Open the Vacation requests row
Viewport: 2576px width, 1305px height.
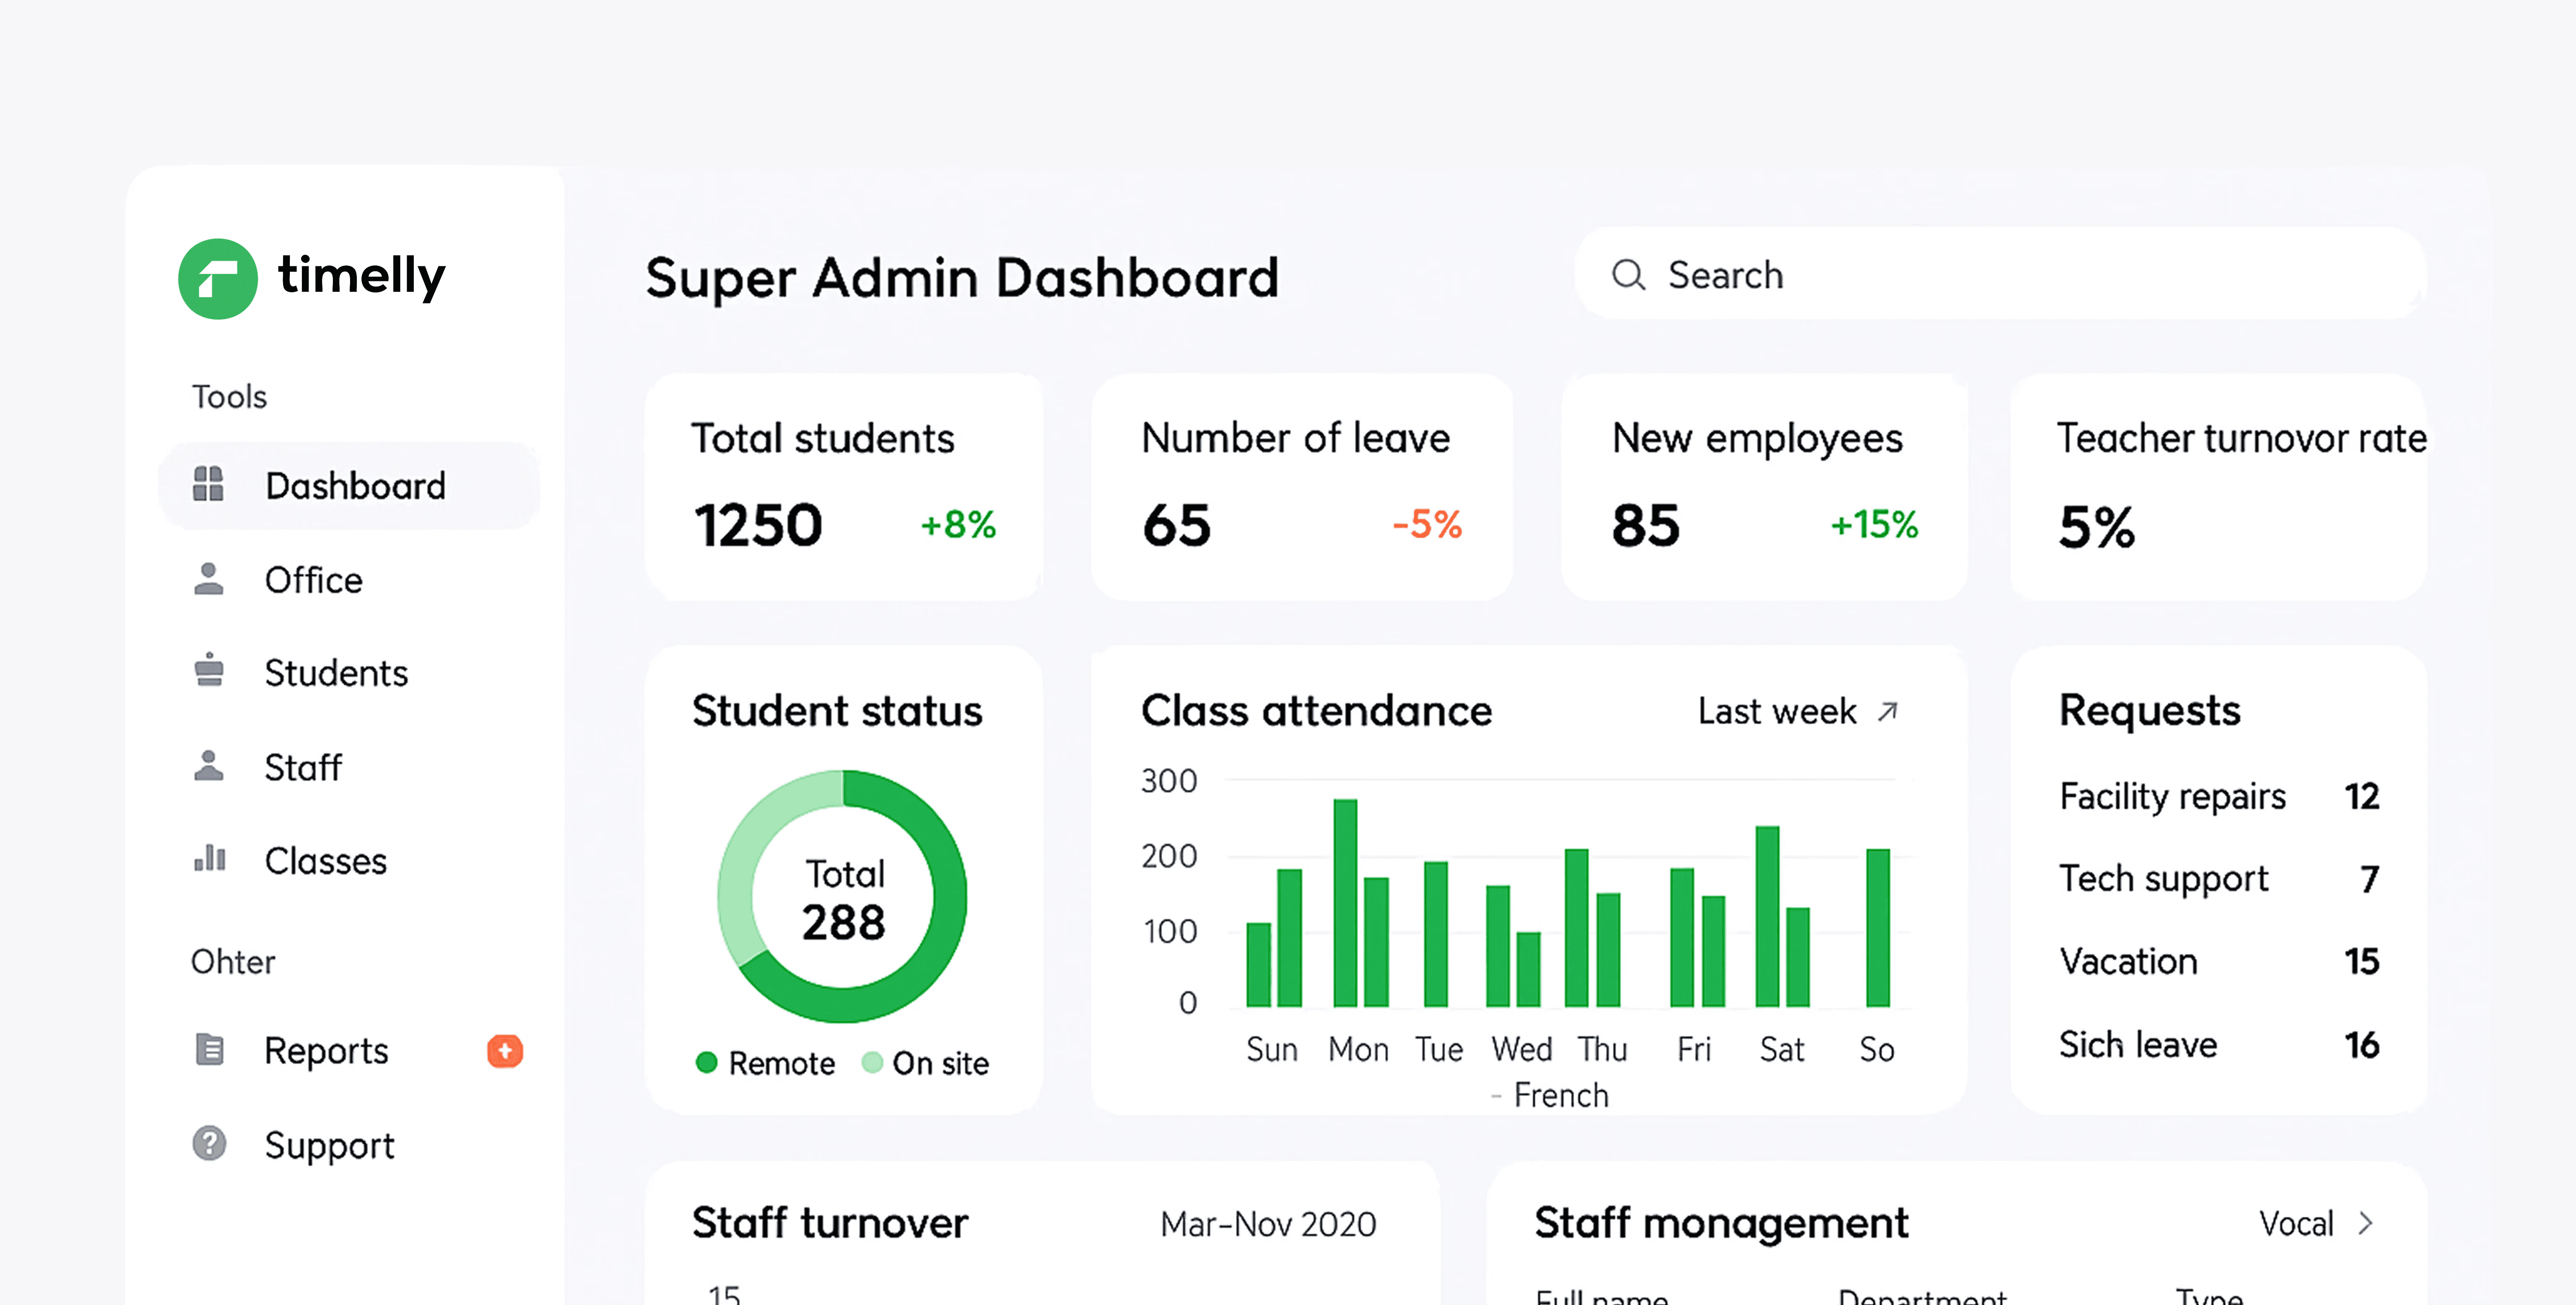(x=2128, y=961)
